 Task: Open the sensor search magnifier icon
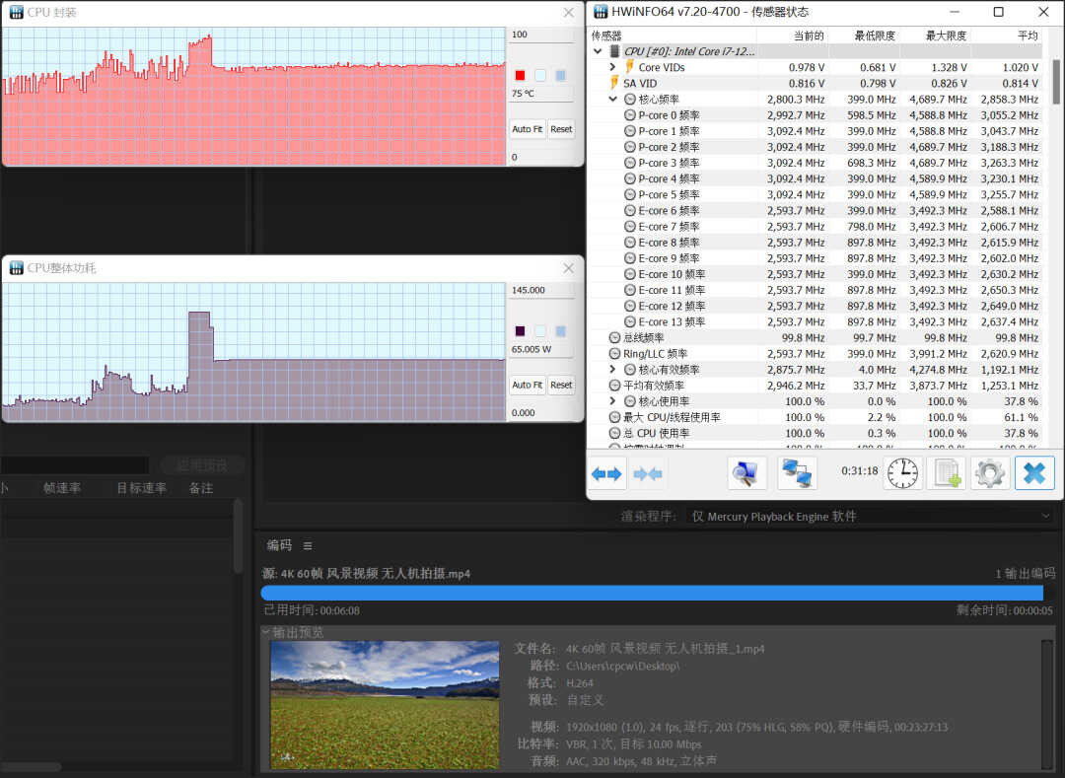pyautogui.click(x=746, y=474)
